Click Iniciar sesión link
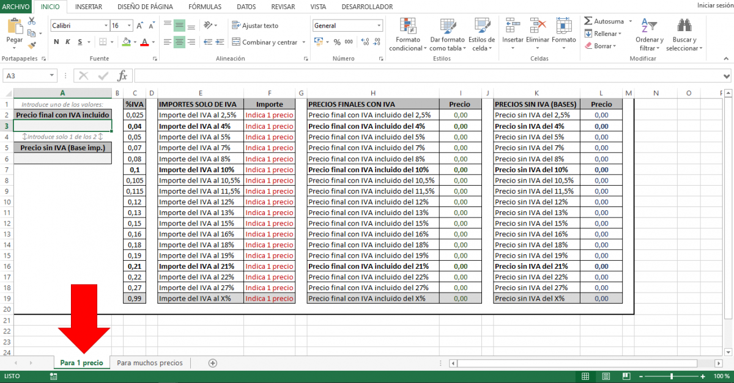The height and width of the screenshot is (383, 734). [x=714, y=5]
